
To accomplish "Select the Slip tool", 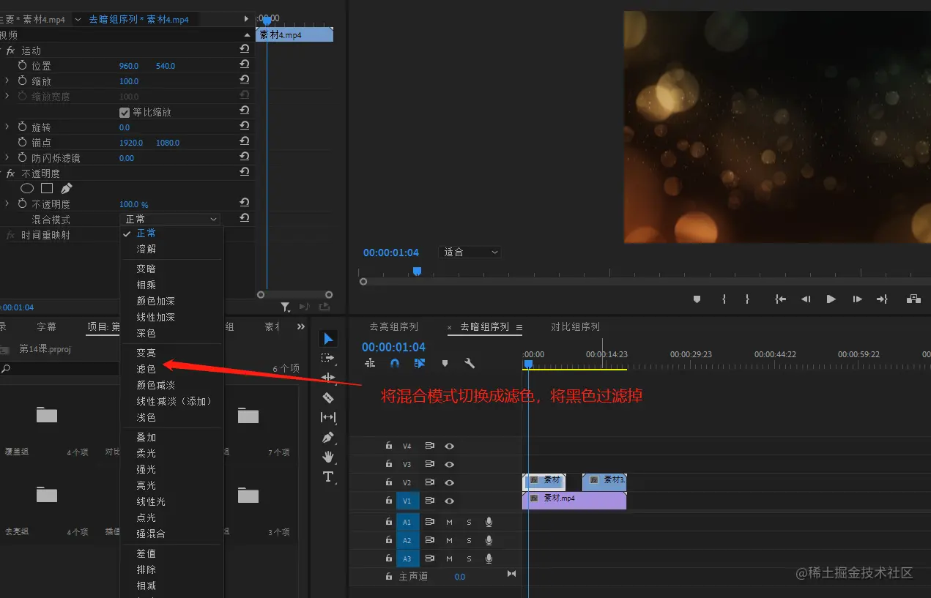I will pyautogui.click(x=328, y=417).
